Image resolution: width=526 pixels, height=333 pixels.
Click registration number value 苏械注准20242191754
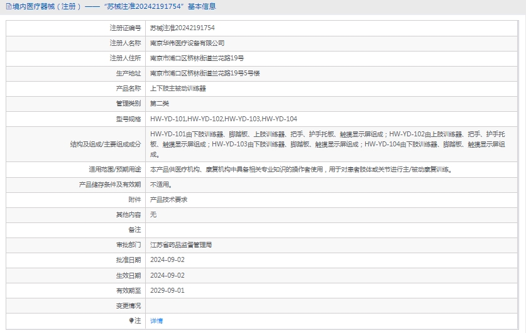pos(182,28)
